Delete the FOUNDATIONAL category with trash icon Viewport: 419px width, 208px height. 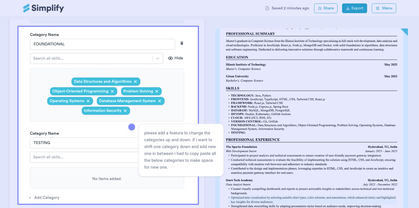[x=182, y=43]
